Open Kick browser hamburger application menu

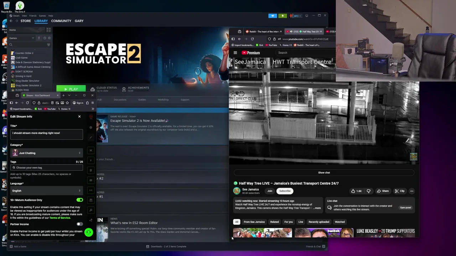(92, 103)
